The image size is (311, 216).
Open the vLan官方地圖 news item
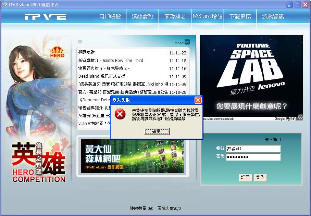pyautogui.click(x=95, y=124)
